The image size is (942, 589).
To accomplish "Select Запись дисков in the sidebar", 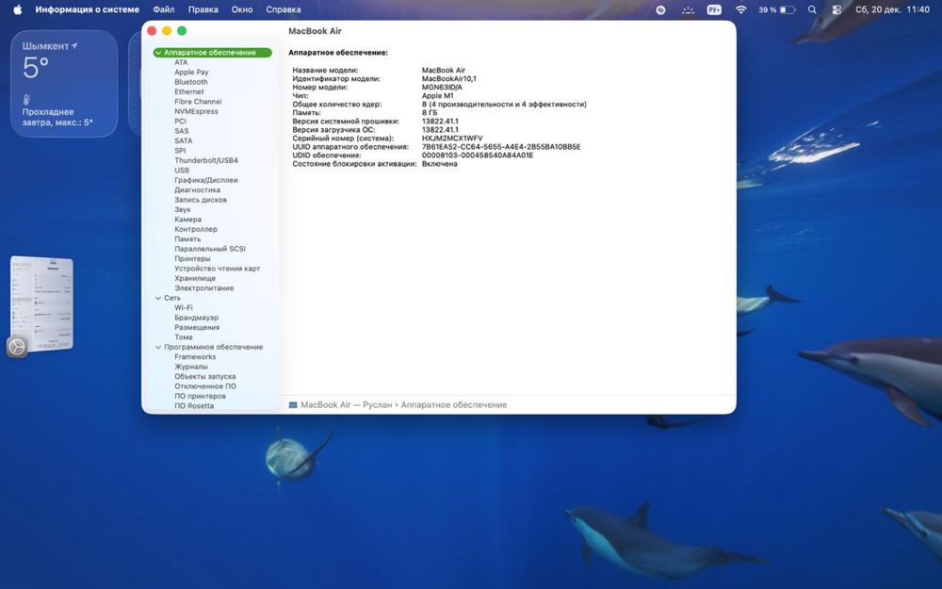I will pyautogui.click(x=201, y=200).
